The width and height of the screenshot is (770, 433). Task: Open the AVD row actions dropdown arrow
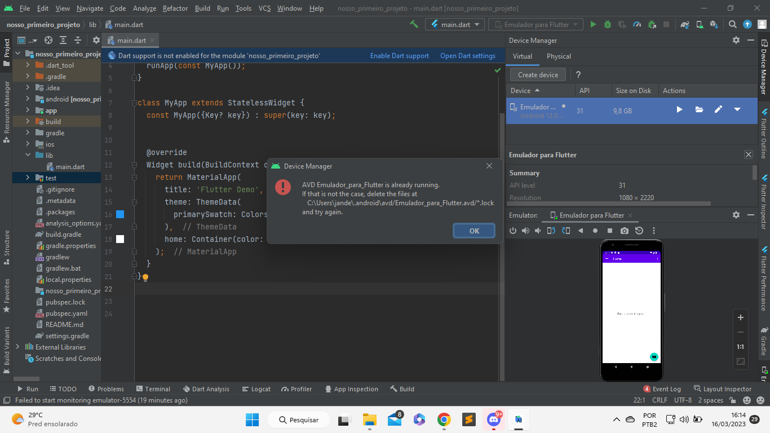[x=737, y=109]
